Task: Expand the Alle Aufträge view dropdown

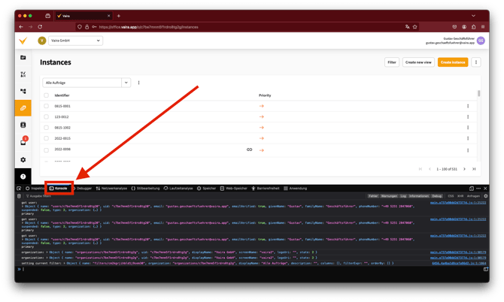Action: coord(126,83)
